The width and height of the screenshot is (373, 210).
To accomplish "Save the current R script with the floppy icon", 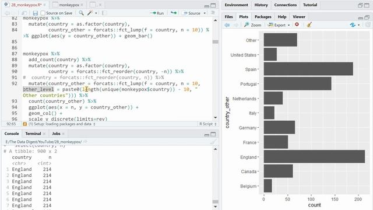I will (x=35, y=13).
